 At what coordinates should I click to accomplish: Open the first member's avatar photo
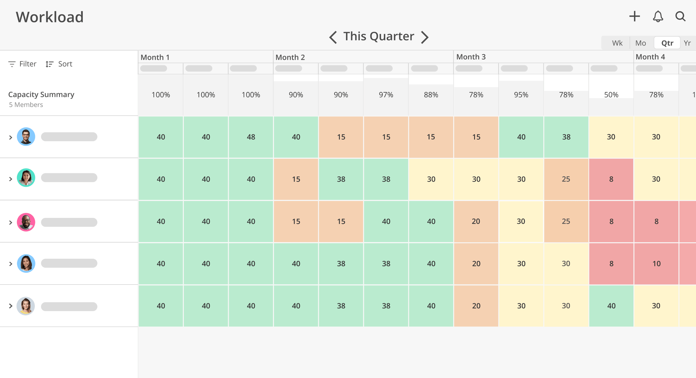point(26,137)
